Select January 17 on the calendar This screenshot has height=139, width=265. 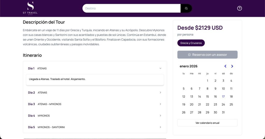point(223,97)
